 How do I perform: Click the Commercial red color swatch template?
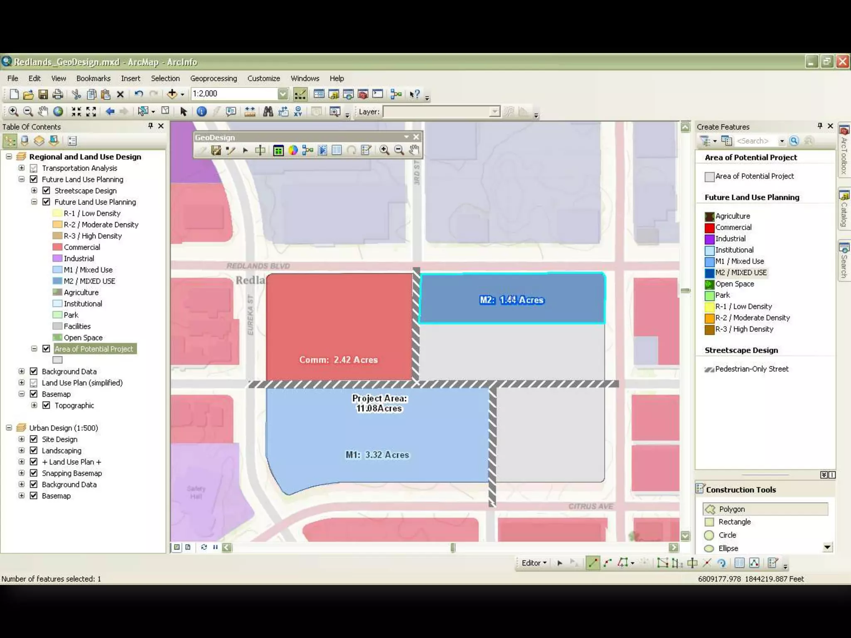[x=709, y=228]
